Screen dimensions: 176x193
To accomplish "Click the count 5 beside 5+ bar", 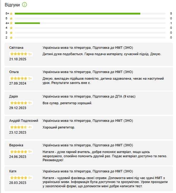I will click(171, 14).
